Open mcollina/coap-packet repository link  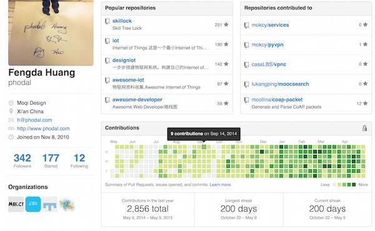(277, 100)
